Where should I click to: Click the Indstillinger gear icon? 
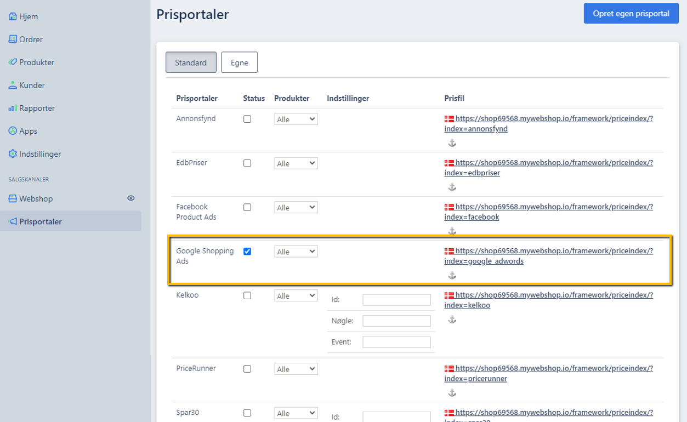(x=13, y=154)
